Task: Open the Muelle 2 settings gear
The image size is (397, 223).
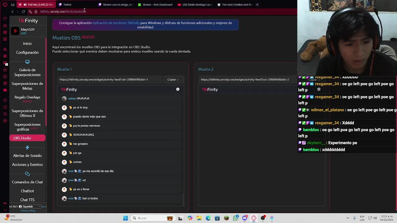Action: [x=319, y=89]
